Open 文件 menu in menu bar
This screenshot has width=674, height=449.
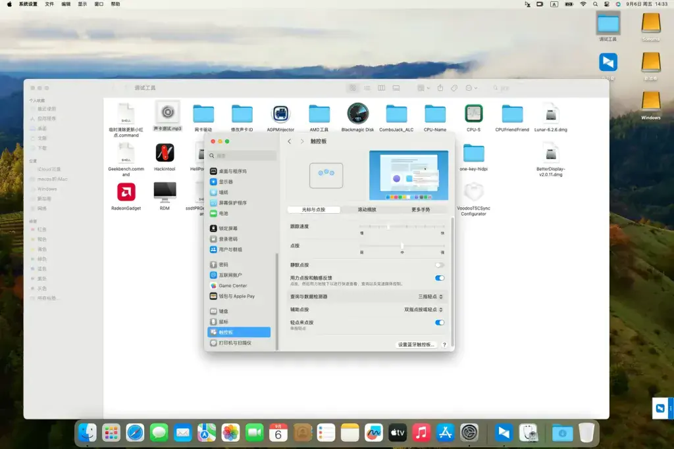coord(49,4)
